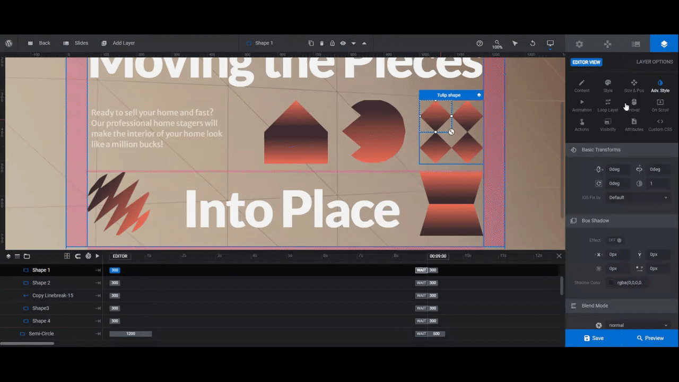Screen dimensions: 679x382
Task: Click the timeline EDITOR button
Action: 120,256
